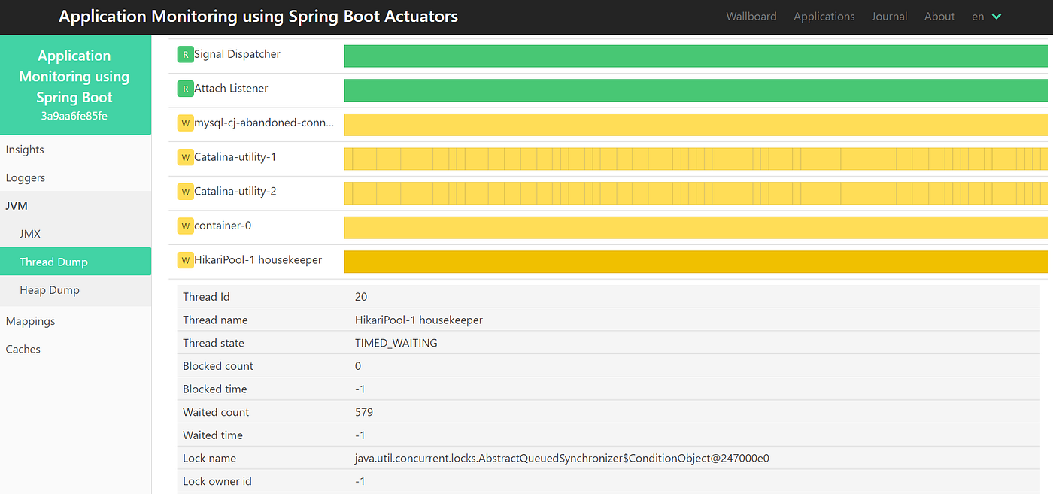The image size is (1053, 494).
Task: Click the R status badge beside Signal Dispatcher
Action: 185,54
